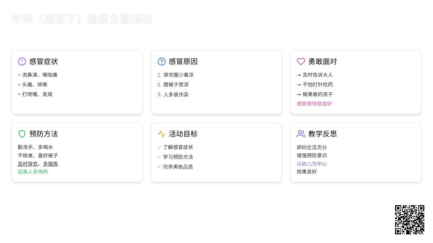Viewport: 433px width, 243px height.
Task: Click the purple text 以幼儿为中心
Action: [312, 164]
